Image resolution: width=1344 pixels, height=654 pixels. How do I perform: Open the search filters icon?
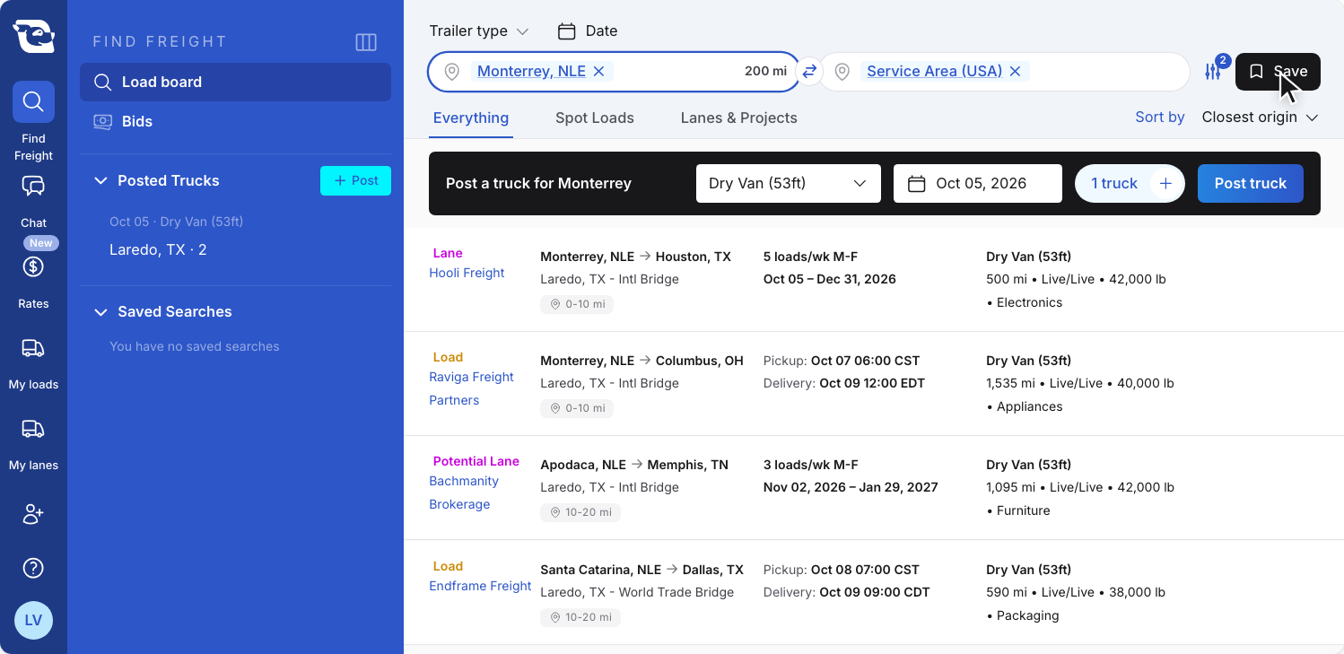click(1213, 72)
